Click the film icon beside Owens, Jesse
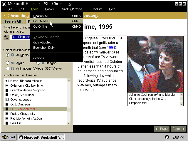Screen dimensions: 188x141 (x=7, y=100)
